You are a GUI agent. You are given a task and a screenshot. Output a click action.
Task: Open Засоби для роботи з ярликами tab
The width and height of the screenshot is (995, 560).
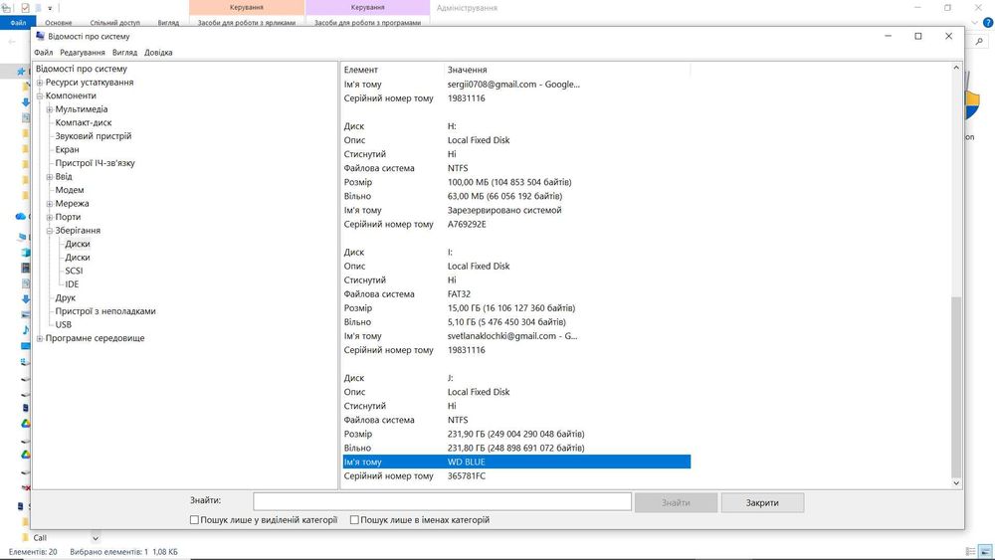(246, 23)
